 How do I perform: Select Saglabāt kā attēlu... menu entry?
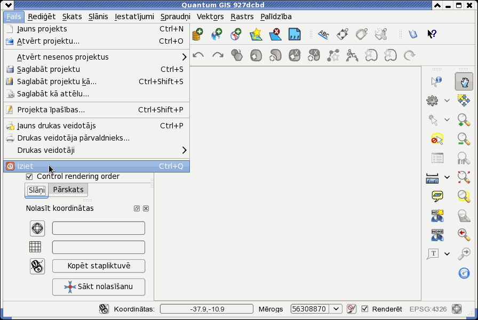[97, 94]
